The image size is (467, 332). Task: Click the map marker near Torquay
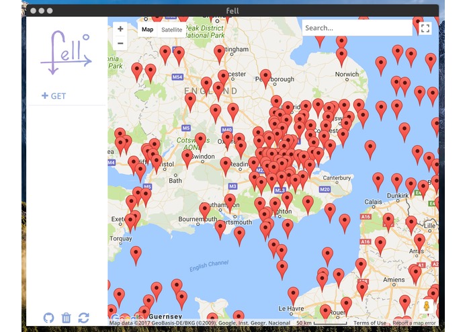click(136, 255)
